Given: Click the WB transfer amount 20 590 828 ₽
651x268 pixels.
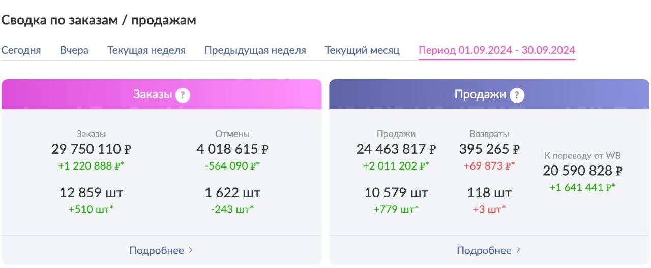Looking at the screenshot, I should point(582,171).
